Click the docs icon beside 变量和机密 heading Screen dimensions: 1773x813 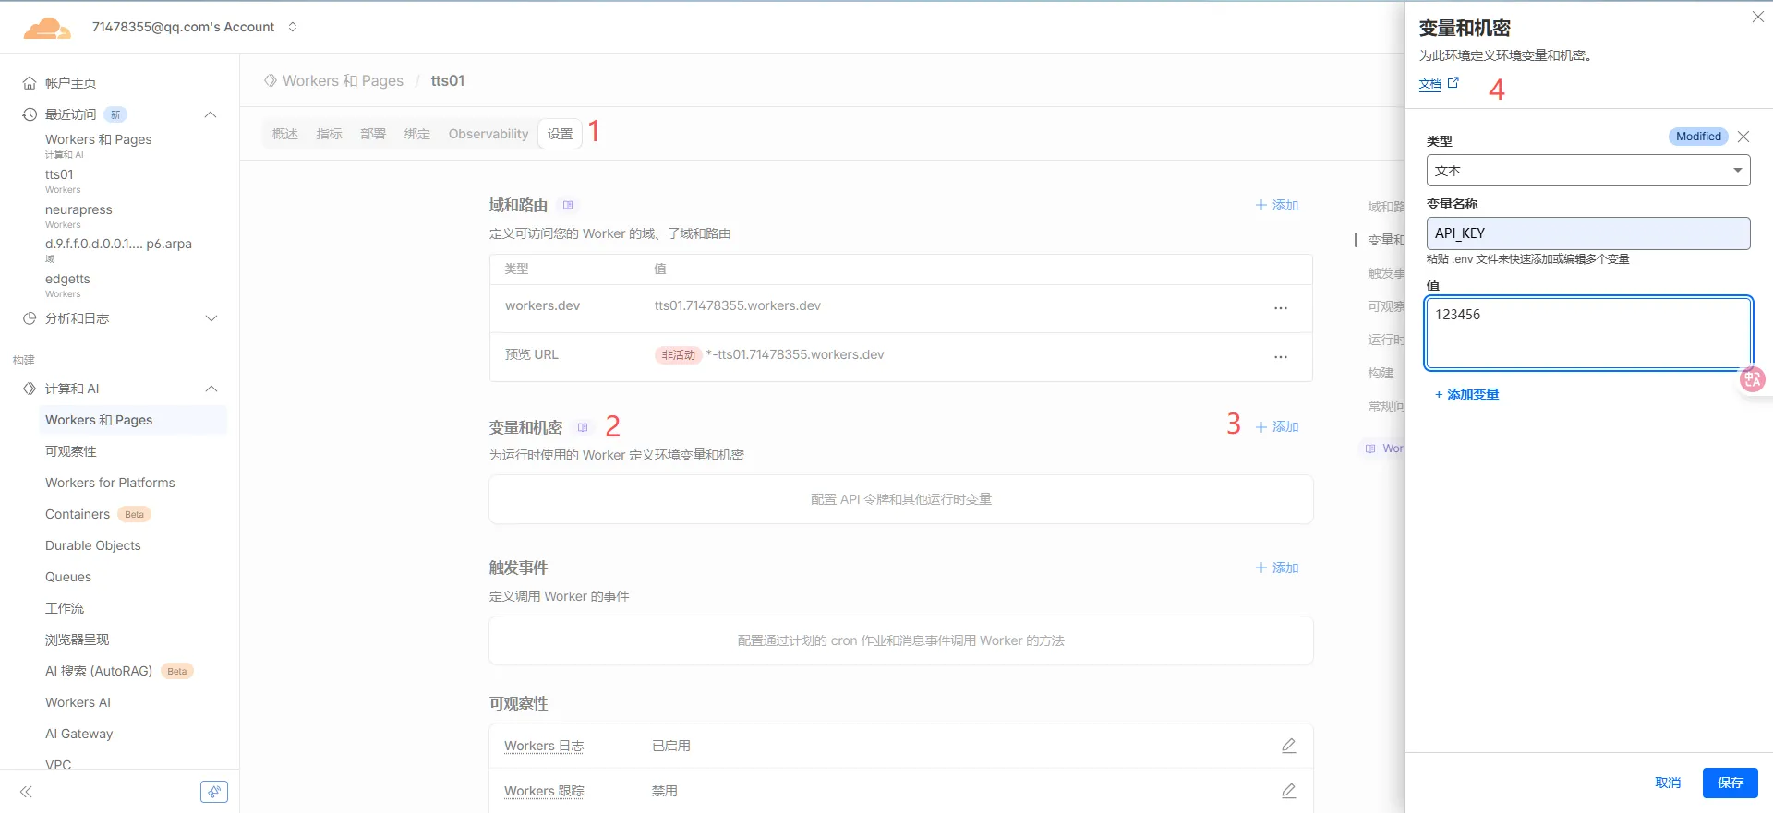tap(582, 427)
